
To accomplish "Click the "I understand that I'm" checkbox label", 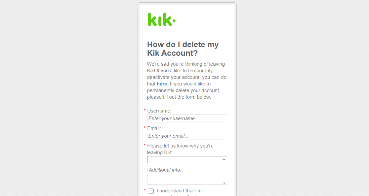I will tap(179, 191).
